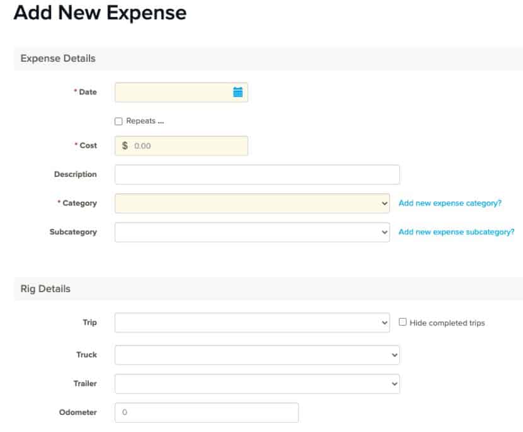The image size is (523, 432).
Task: Expand the Trip selection dropdown
Action: 250,322
